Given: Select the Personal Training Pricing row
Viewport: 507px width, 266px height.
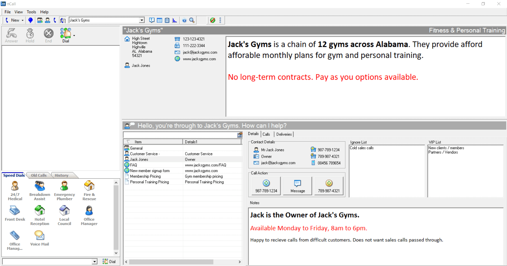Looking at the screenshot, I should coord(183,182).
